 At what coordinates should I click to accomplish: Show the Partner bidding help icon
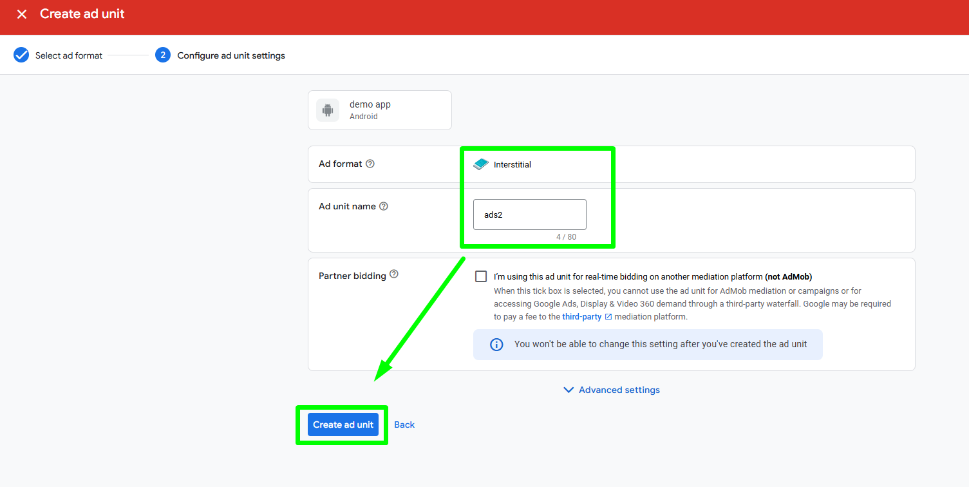(394, 274)
